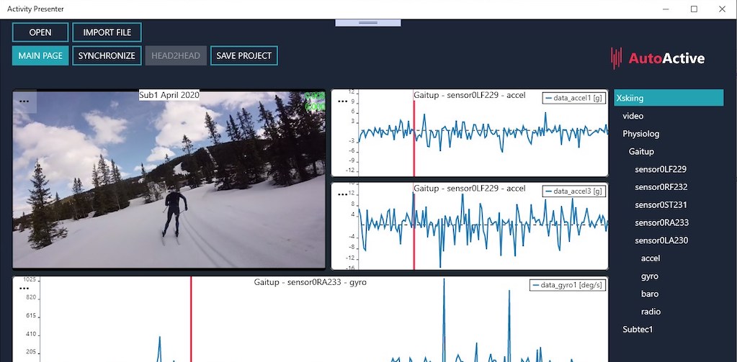Open options menu of data_accel1 chart
Viewport: 737px width, 362px height.
click(342, 101)
